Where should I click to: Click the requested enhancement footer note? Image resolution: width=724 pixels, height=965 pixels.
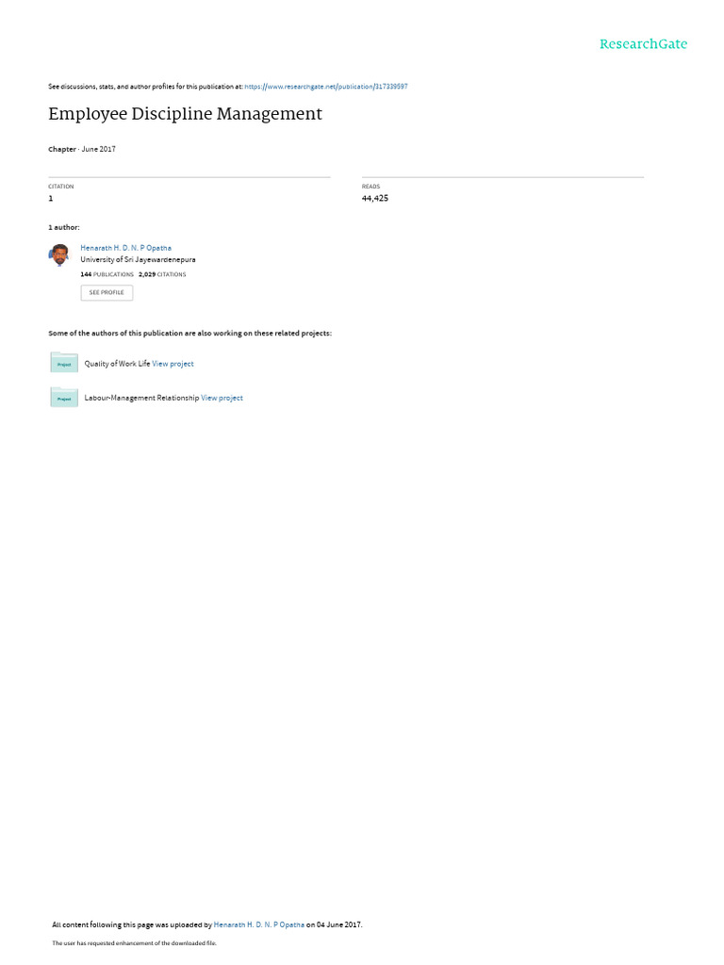click(x=134, y=942)
